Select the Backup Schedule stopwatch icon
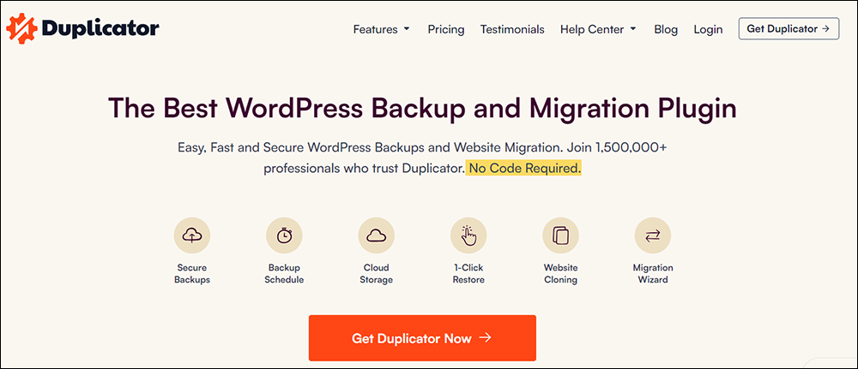This screenshot has height=369, width=858. pos(284,235)
